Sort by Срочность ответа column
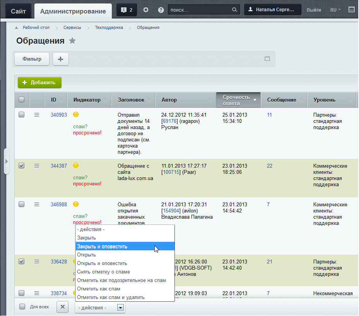The image size is (359, 316). (238, 100)
